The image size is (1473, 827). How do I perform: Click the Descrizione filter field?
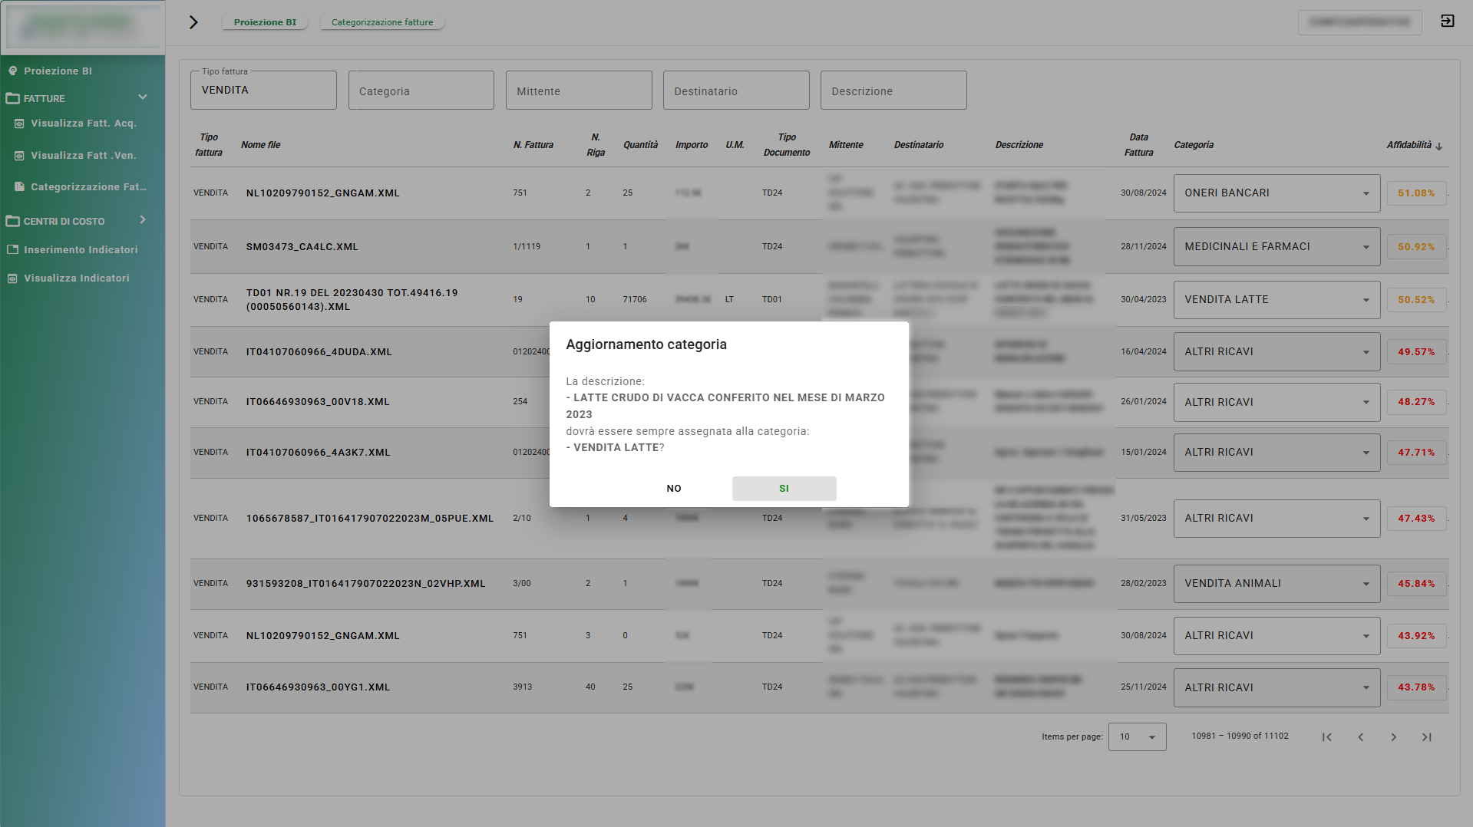[893, 91]
